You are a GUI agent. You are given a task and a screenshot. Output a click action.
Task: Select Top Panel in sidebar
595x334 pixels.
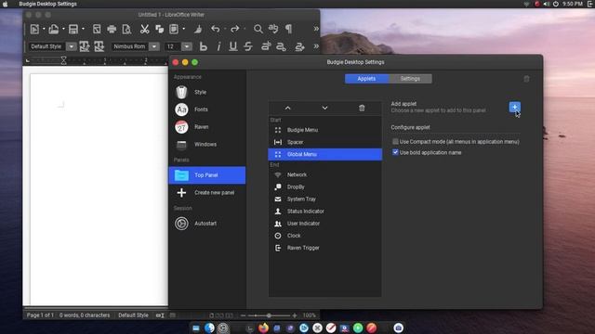click(x=207, y=175)
